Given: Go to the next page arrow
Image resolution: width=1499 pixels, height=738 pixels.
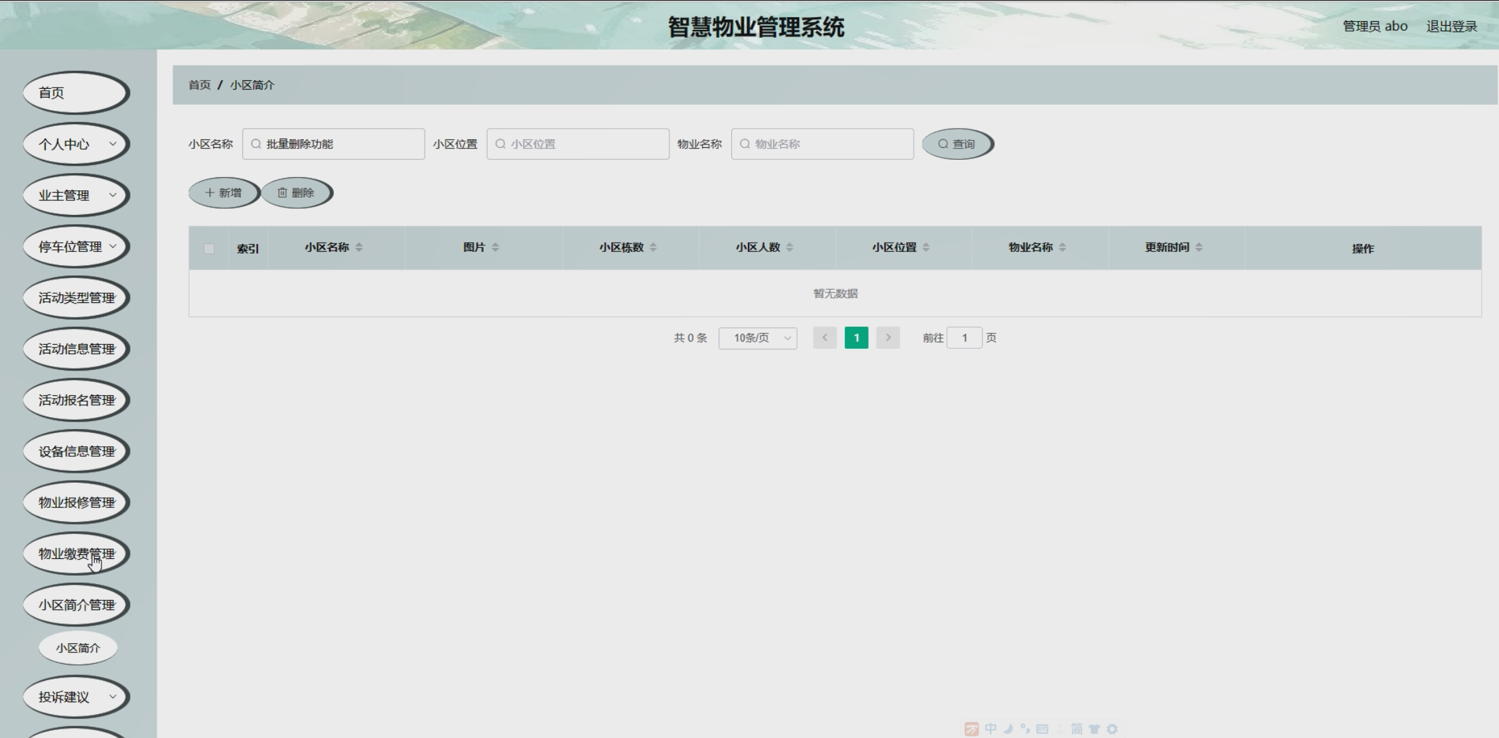Looking at the screenshot, I should 888,338.
